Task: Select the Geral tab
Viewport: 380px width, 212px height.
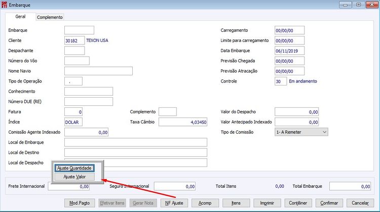Action: click(20, 17)
